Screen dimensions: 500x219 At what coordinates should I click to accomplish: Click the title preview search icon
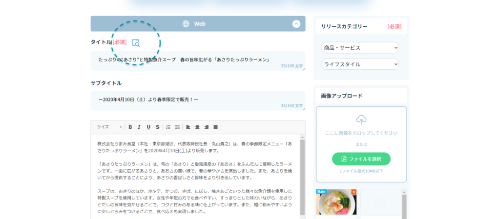136,43
